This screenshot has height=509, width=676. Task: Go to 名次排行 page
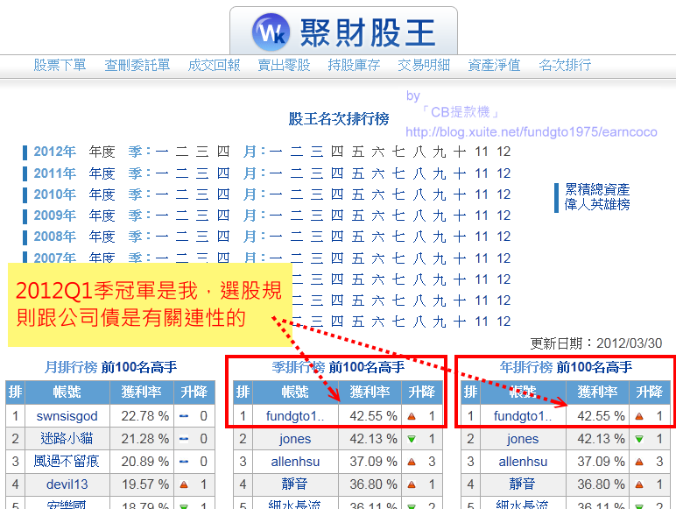point(565,65)
